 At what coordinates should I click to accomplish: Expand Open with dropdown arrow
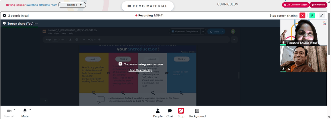pyautogui.click(x=203, y=32)
